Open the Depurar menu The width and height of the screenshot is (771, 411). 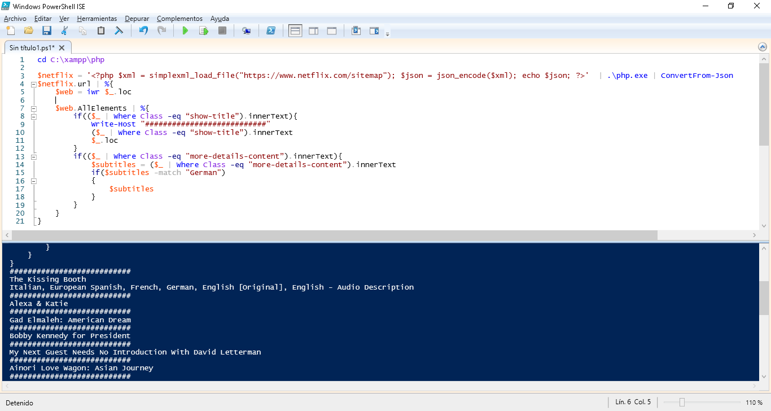click(x=137, y=19)
